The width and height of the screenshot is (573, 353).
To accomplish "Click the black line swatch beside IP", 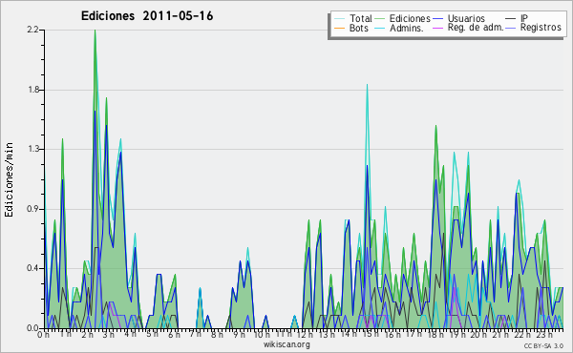I will click(511, 19).
